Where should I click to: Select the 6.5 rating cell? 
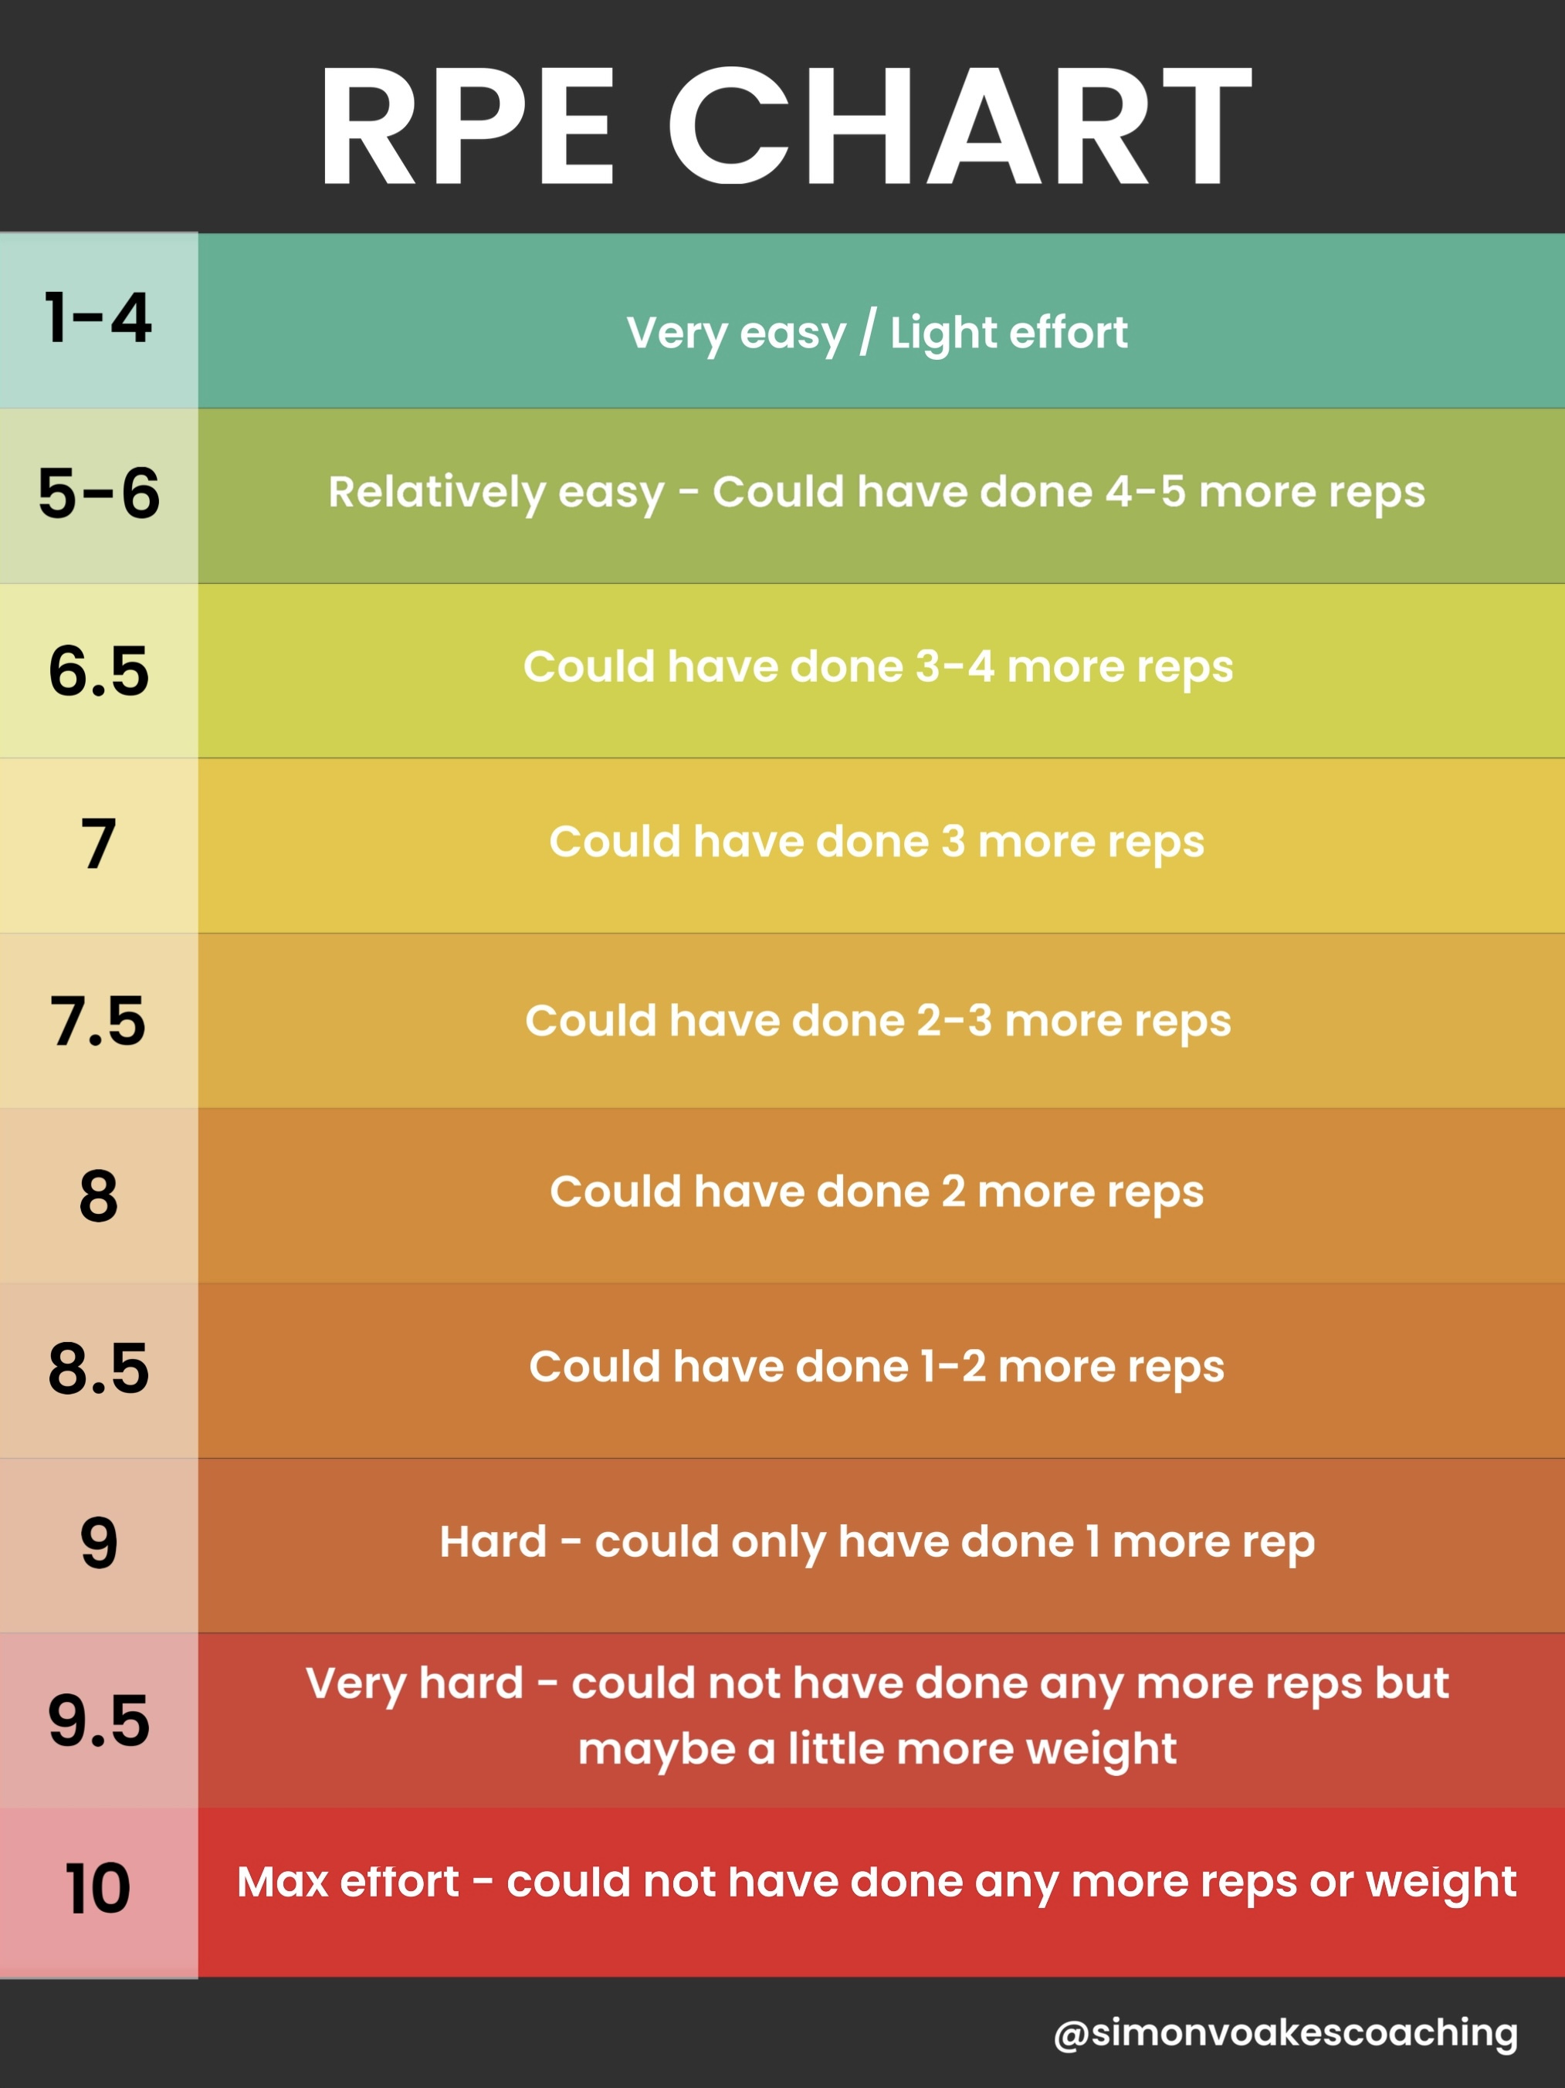98,670
